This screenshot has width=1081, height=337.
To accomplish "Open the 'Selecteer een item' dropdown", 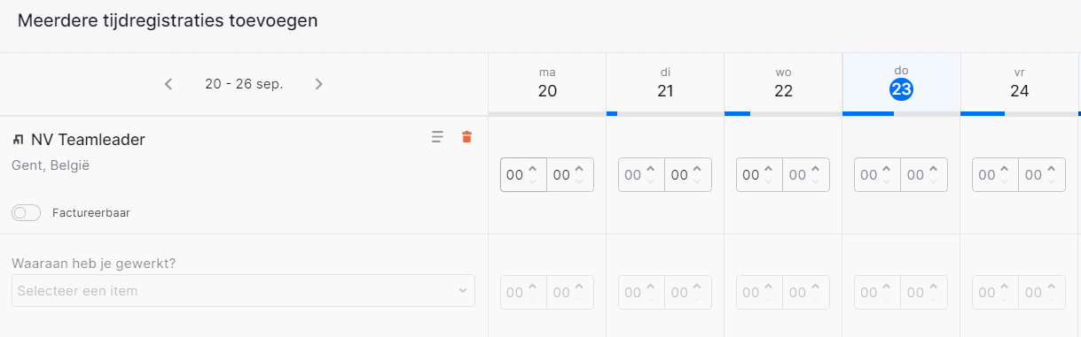I will [x=243, y=290].
